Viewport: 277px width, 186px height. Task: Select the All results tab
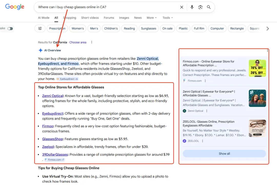click(56, 18)
